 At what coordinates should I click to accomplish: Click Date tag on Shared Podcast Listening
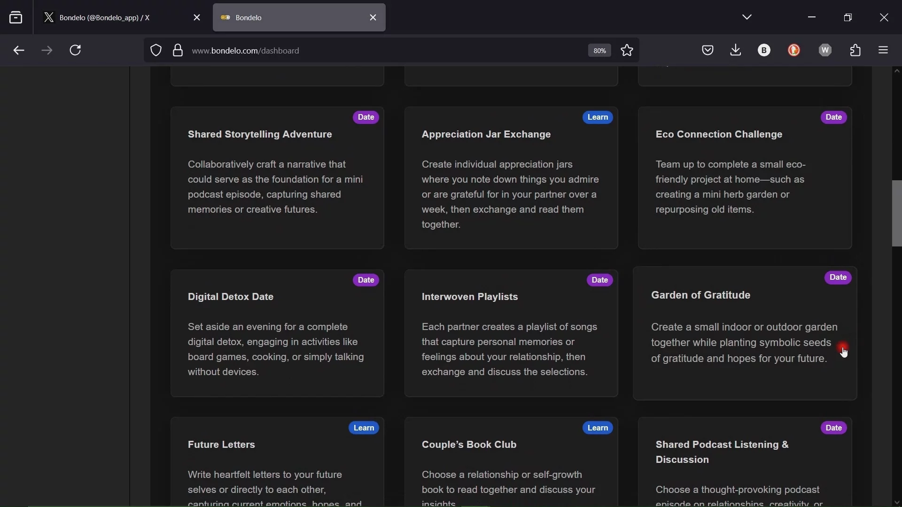coord(834,428)
